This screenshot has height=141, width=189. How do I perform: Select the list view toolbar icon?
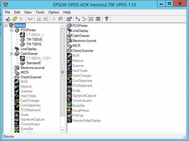(91, 19)
